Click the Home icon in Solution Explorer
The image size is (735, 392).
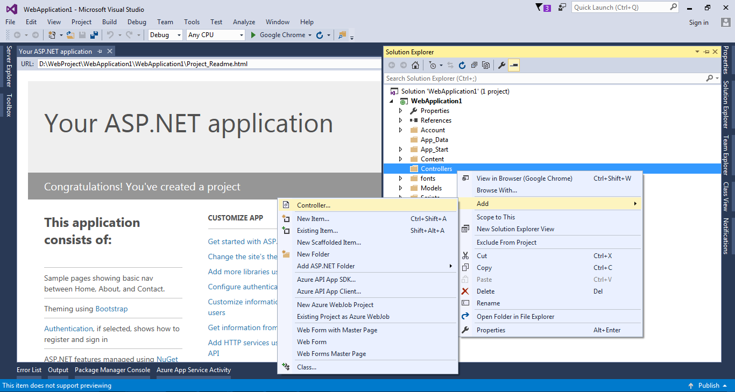pos(415,65)
